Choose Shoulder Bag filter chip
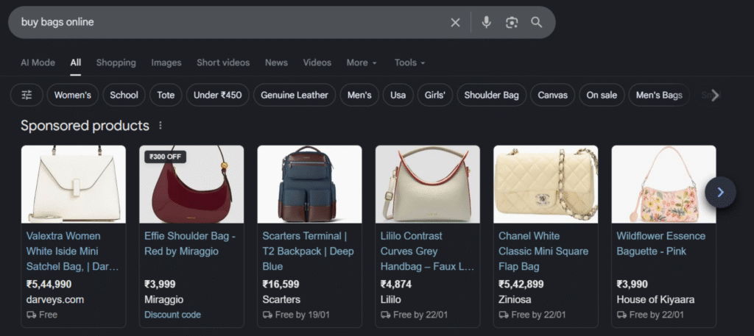754x336 pixels. [x=491, y=95]
